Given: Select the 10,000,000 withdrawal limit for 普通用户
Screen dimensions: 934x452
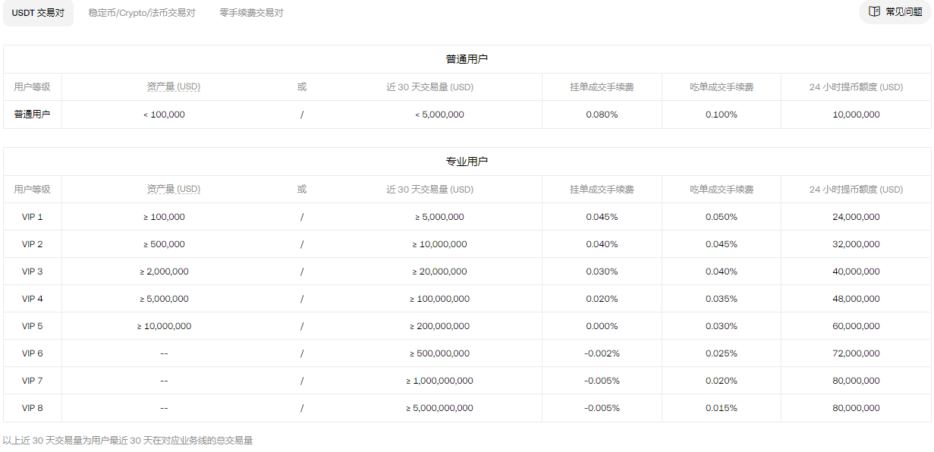Looking at the screenshot, I should (856, 115).
